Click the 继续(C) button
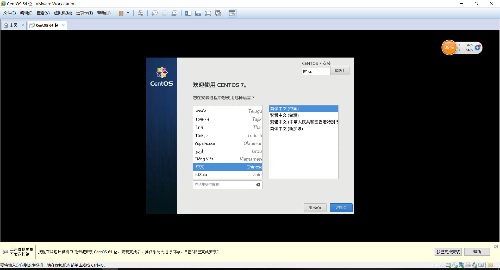This screenshot has width=500, height=270. [x=341, y=208]
